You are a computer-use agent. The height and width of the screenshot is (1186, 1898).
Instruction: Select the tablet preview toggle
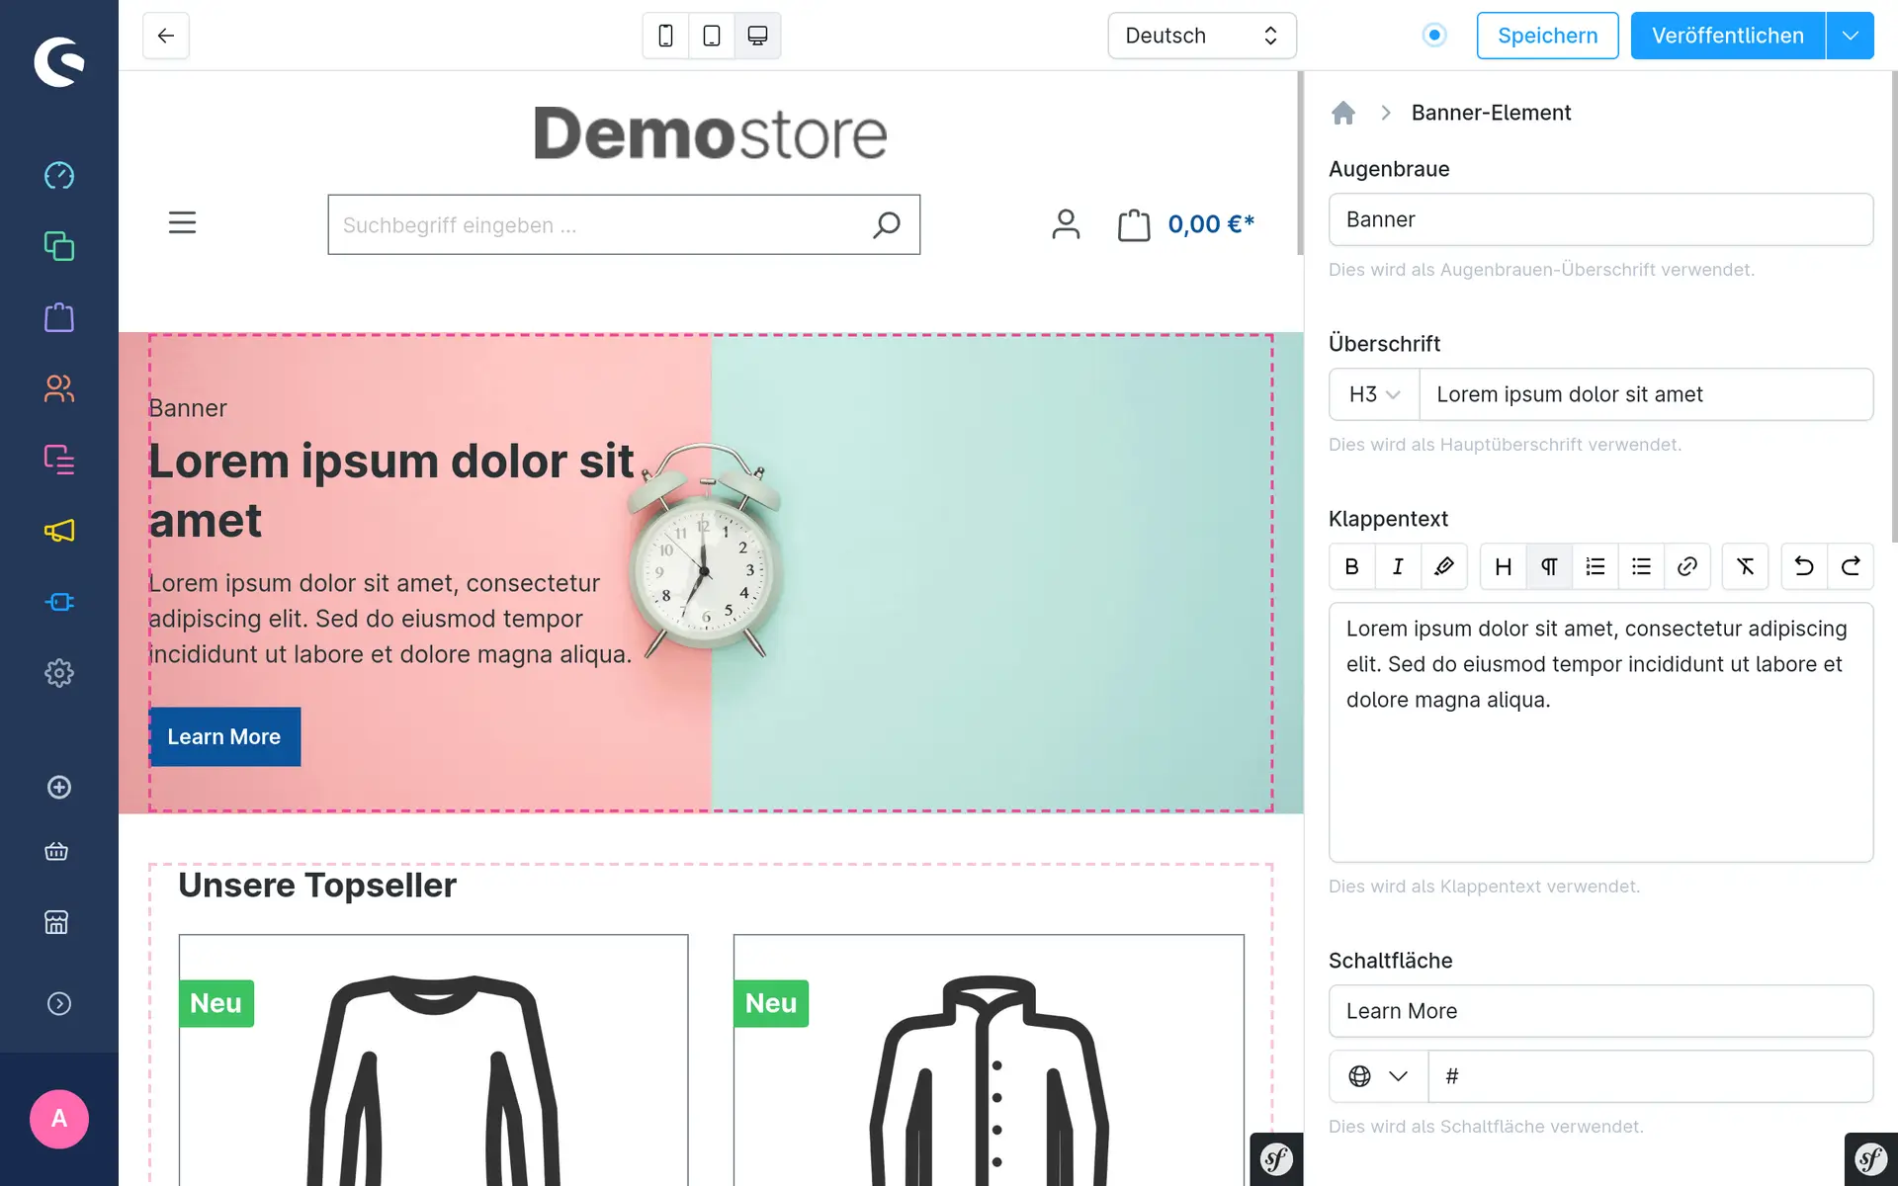[x=712, y=36]
